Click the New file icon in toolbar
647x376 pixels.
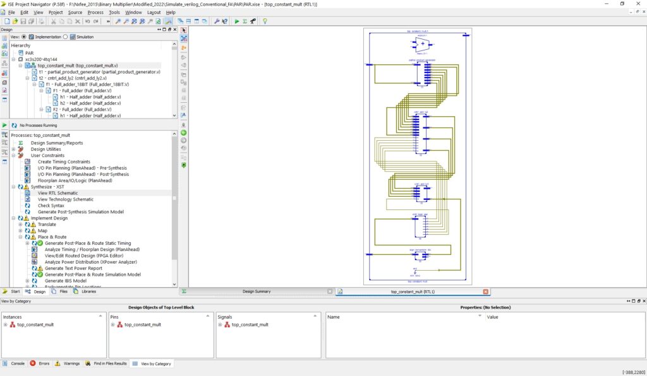6,21
